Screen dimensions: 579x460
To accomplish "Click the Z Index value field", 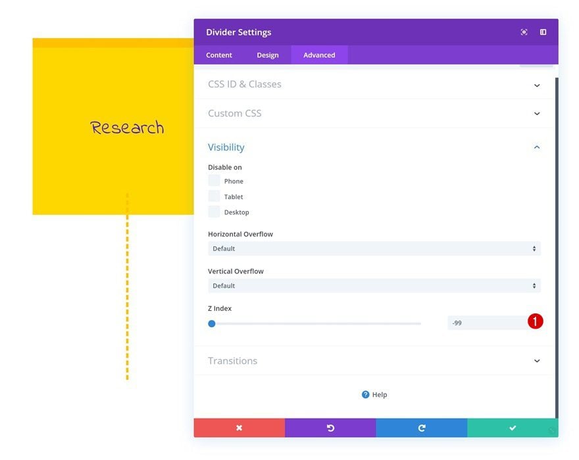I will [488, 323].
